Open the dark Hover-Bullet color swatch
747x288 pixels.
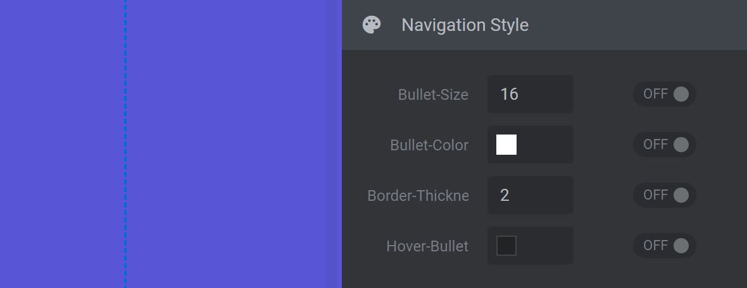(506, 246)
